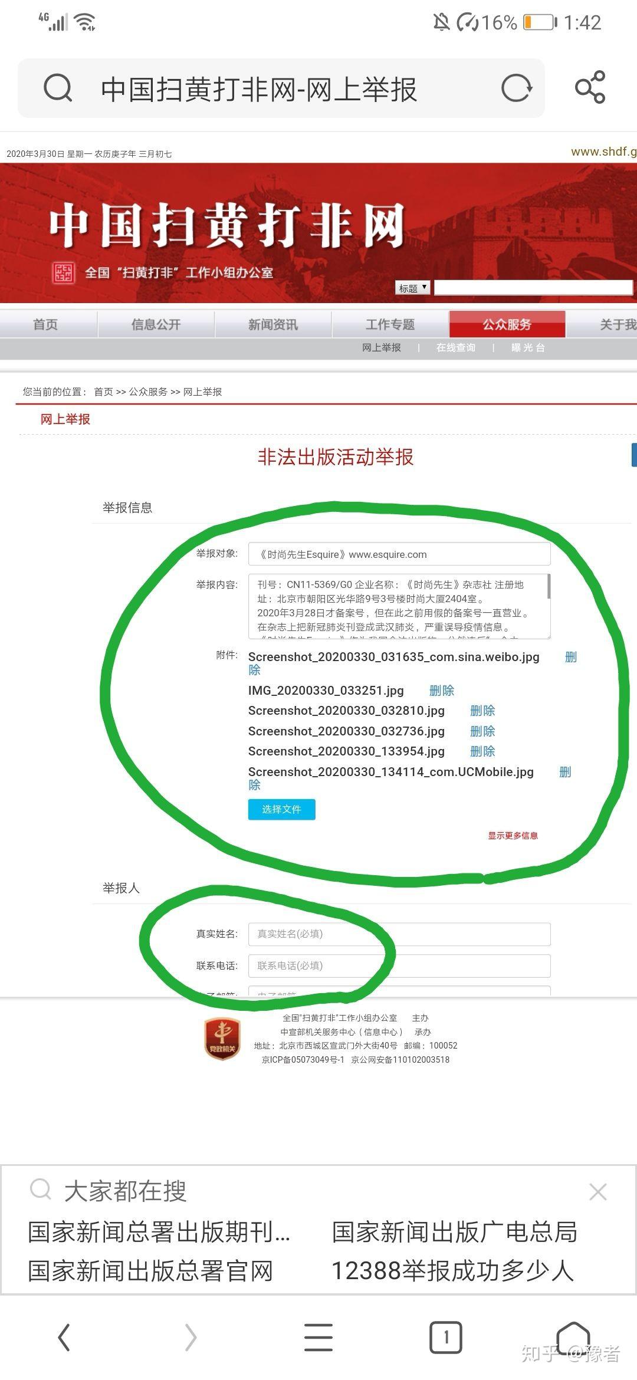Click the 非法出版活动举报 form title
Screen dimensions: 637x1380
coord(336,457)
